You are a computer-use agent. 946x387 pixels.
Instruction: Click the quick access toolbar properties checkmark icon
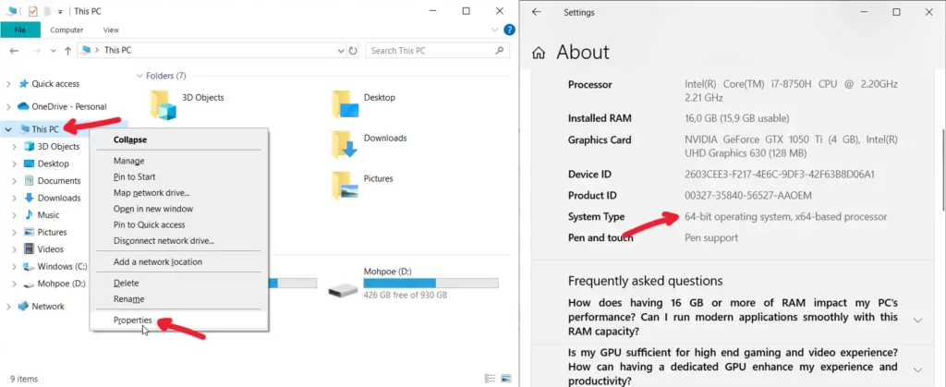tap(33, 11)
